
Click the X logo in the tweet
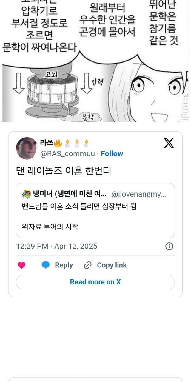[x=169, y=143]
